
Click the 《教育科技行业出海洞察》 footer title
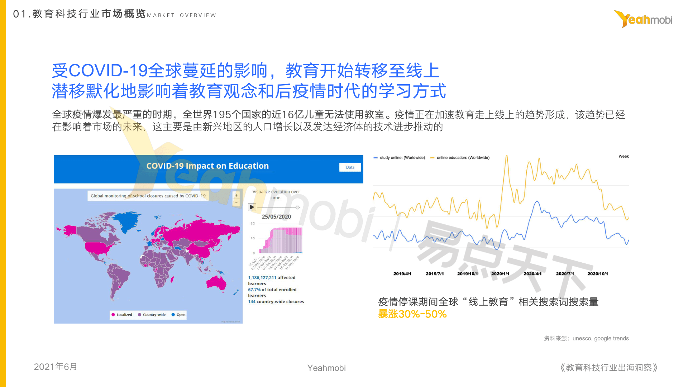609,368
